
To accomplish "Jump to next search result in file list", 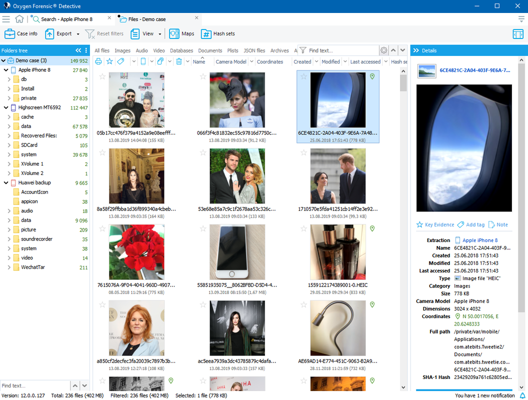I will 402,50.
